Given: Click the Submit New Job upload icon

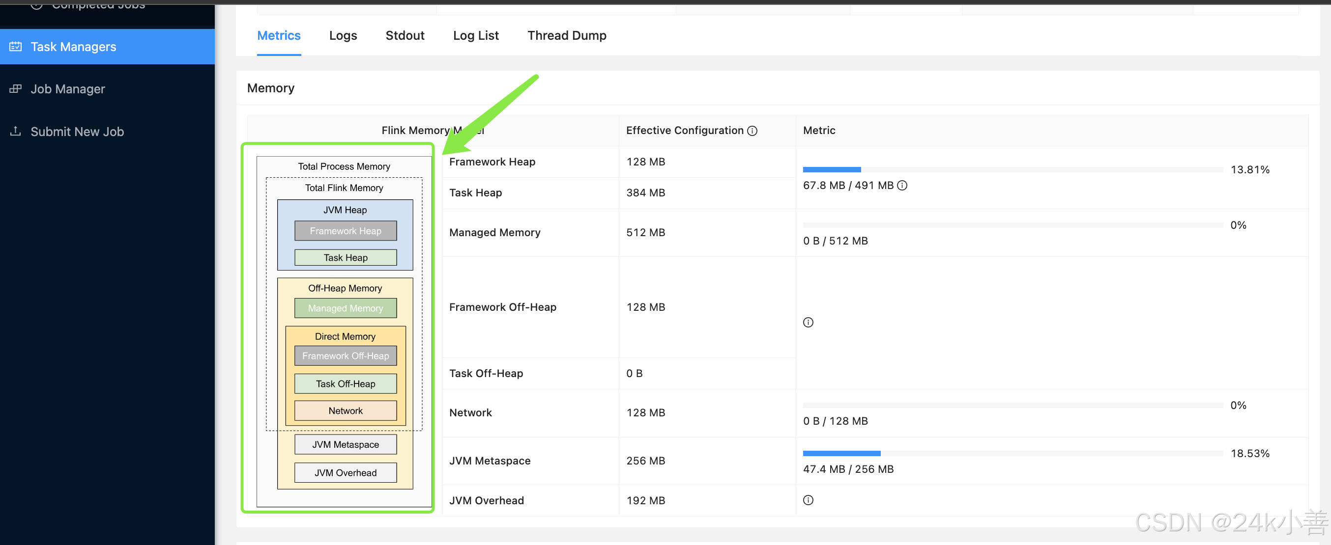Looking at the screenshot, I should (x=16, y=131).
